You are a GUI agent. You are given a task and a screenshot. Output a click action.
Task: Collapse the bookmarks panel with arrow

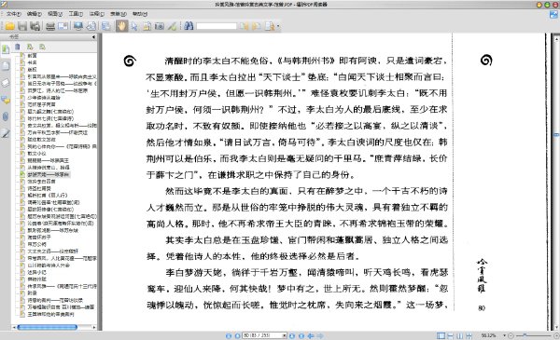93,37
